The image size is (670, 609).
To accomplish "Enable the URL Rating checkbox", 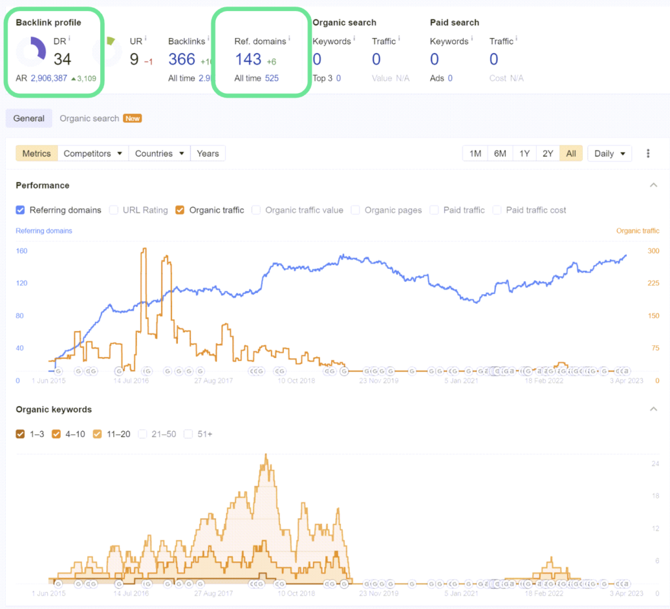I will 114,210.
